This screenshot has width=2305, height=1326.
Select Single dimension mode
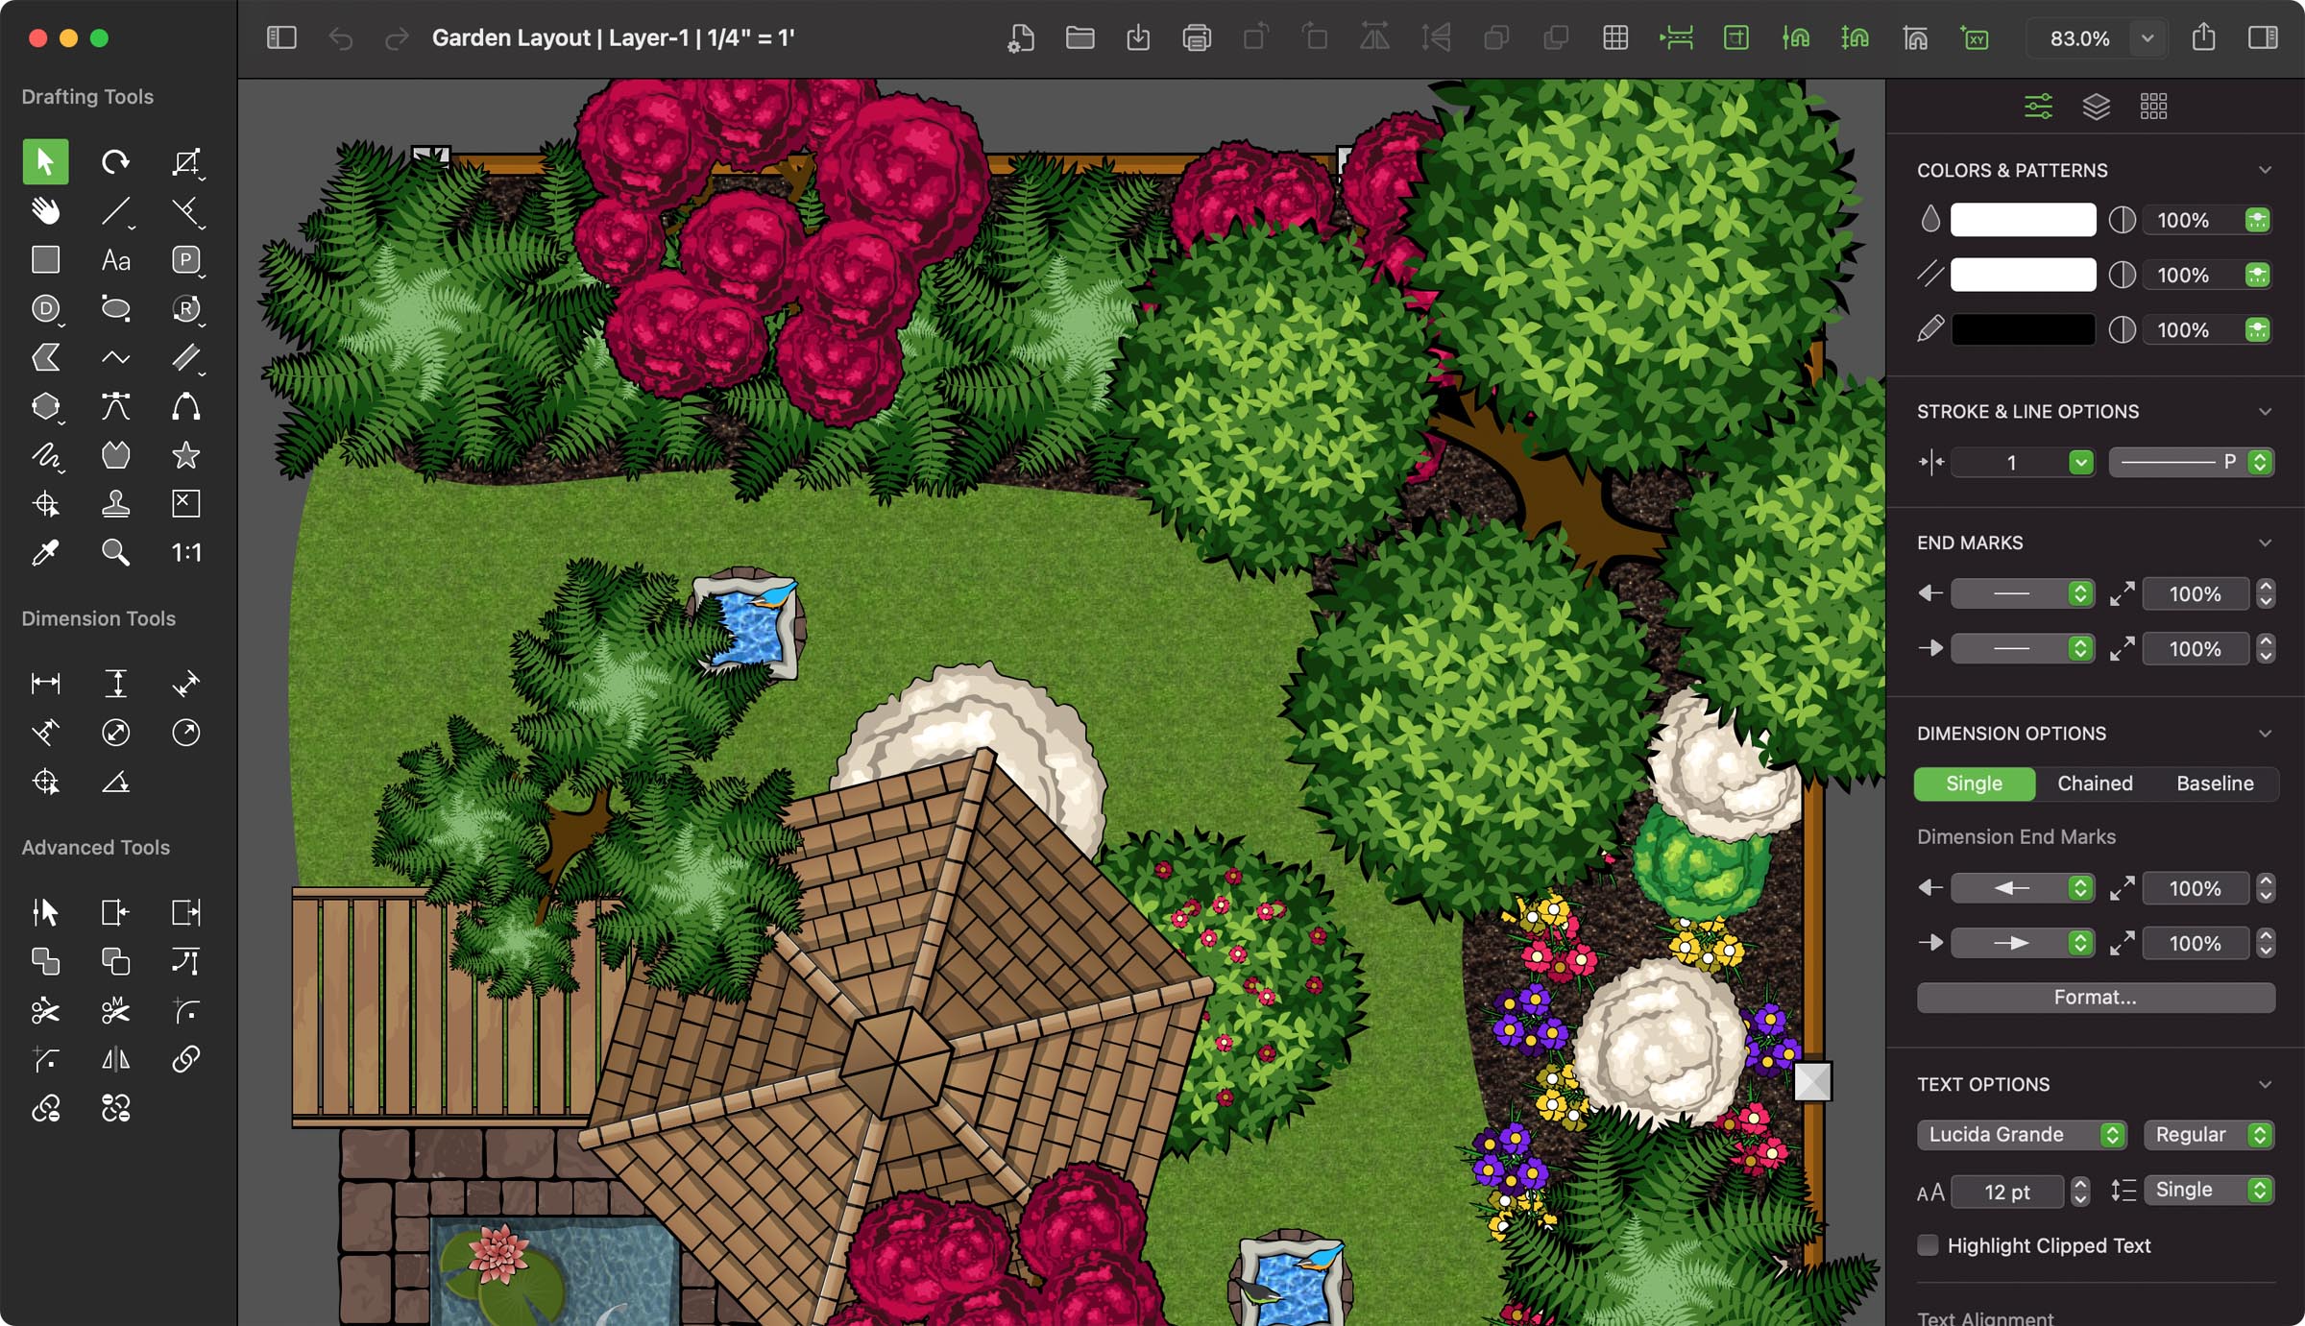[1974, 784]
